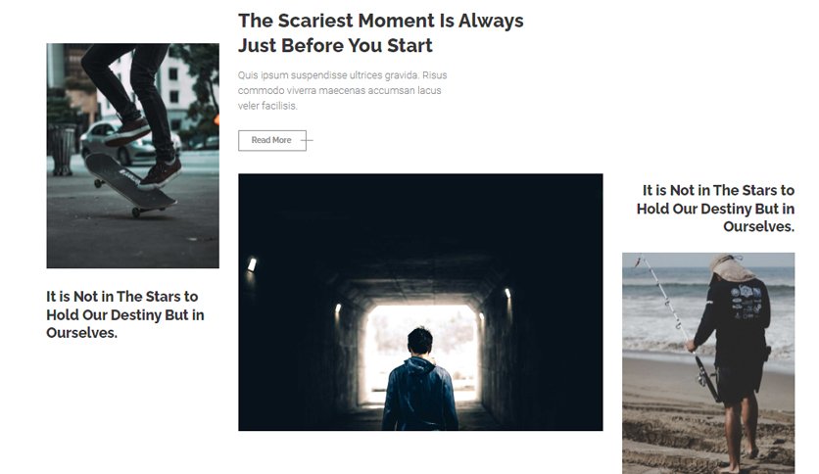Click the words "Just Before You Start"
Viewport: 819px width, 474px height.
point(335,45)
